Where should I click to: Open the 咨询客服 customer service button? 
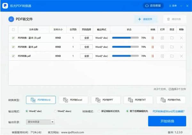153,5
